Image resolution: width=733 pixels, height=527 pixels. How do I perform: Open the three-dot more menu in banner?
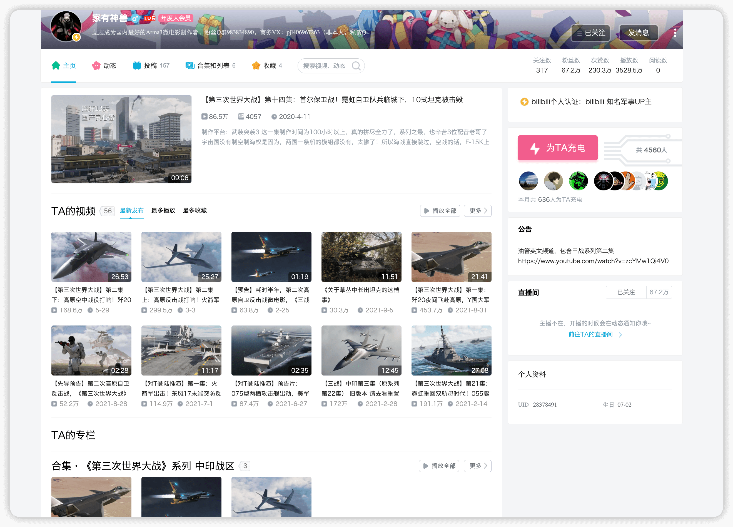(x=675, y=33)
